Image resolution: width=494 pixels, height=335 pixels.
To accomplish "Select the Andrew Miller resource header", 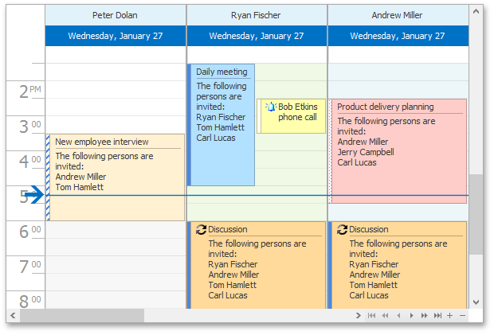I will [398, 15].
